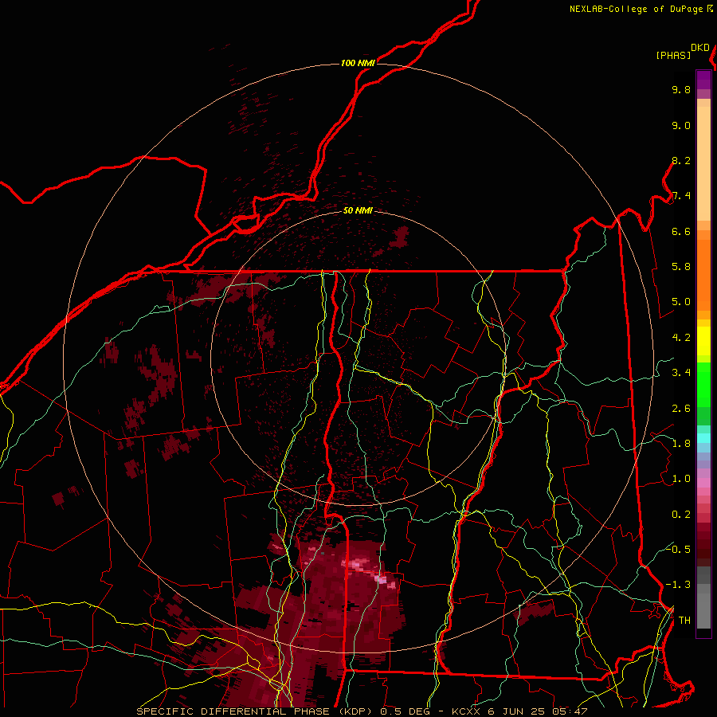The image size is (717, 717).
Task: Click the 7.4 value on the color scale
Action: 681,196
